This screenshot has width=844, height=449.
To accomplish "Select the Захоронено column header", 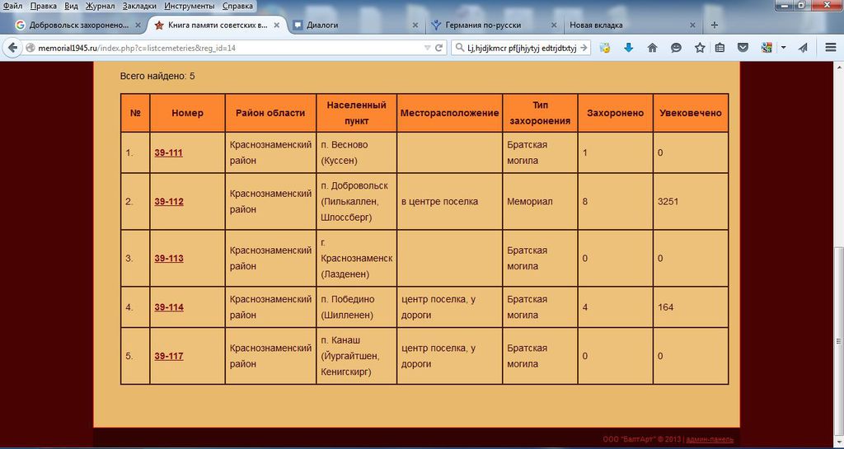I will [x=615, y=113].
